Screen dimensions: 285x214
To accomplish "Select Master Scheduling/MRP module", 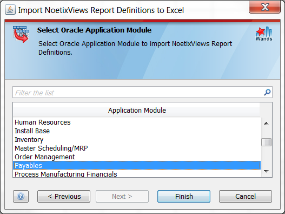I will click(x=137, y=148).
